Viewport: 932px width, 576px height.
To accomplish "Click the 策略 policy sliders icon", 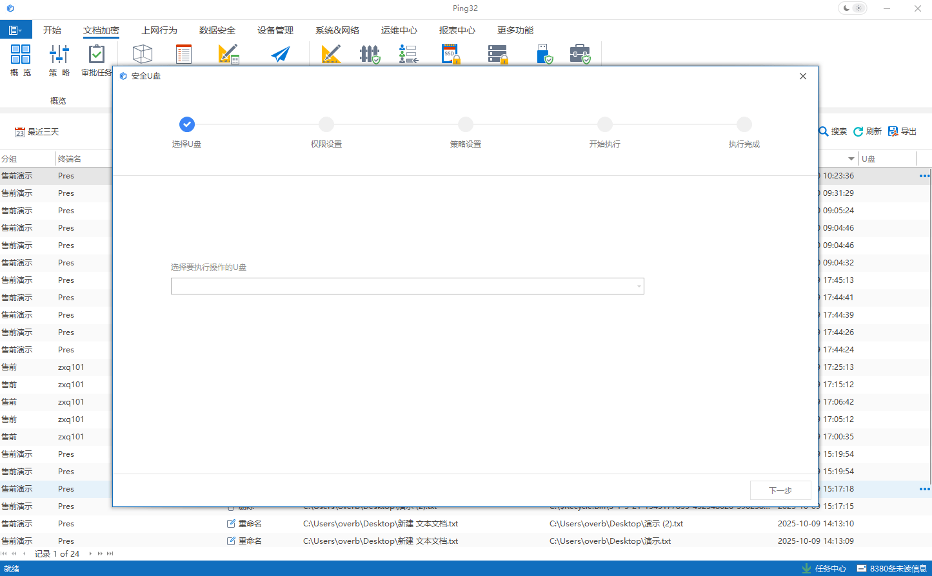I will tap(59, 54).
